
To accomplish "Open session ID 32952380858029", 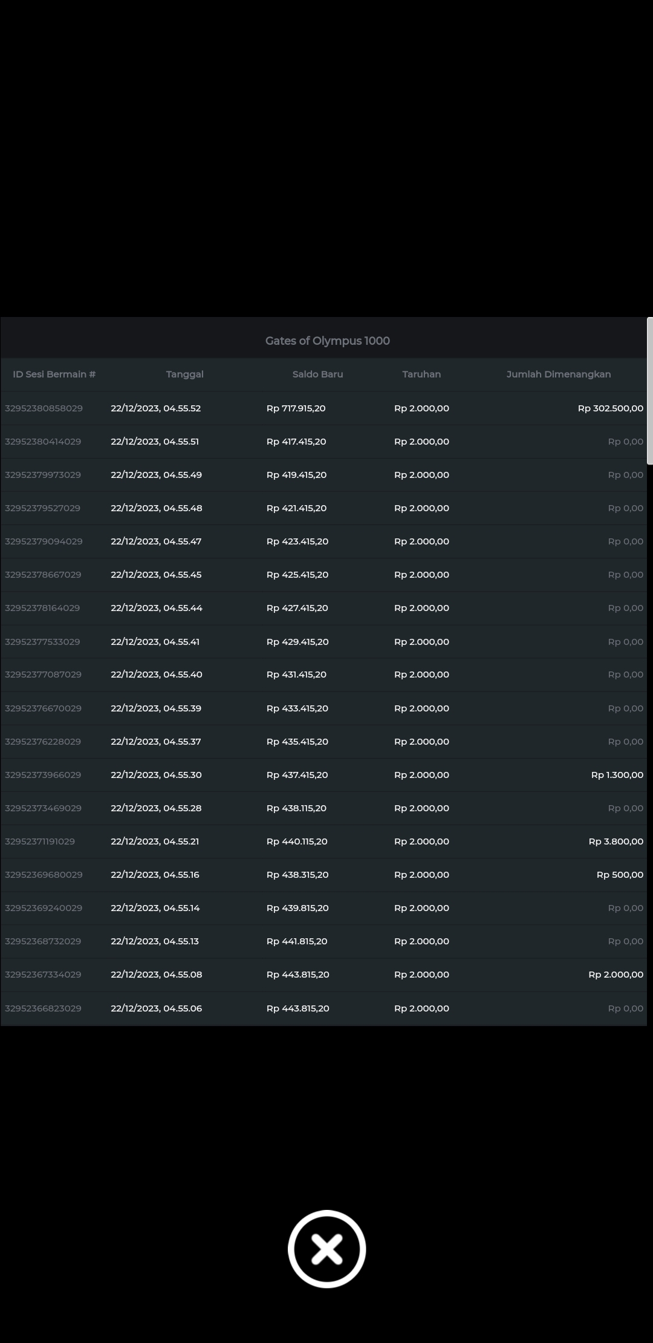I will point(44,408).
